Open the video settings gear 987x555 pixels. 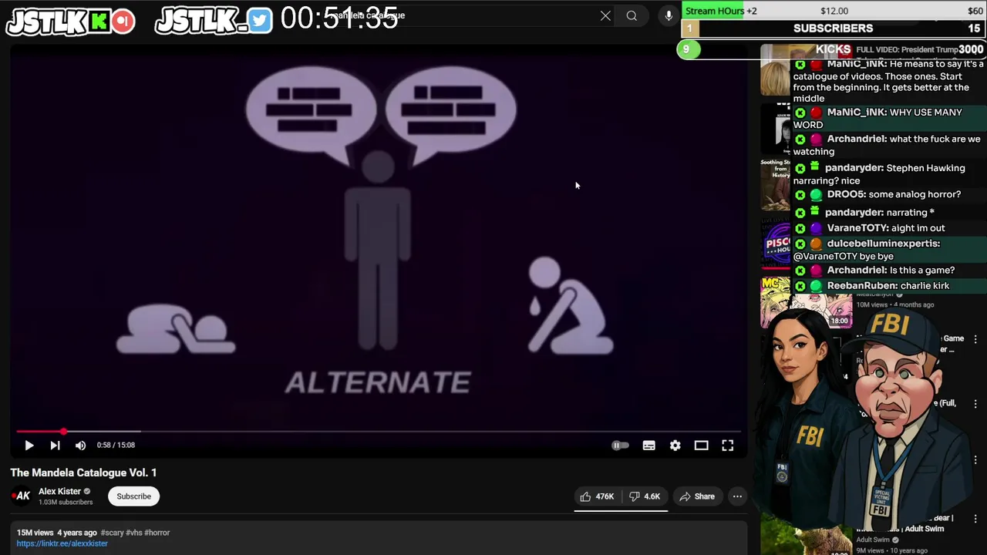pos(675,446)
